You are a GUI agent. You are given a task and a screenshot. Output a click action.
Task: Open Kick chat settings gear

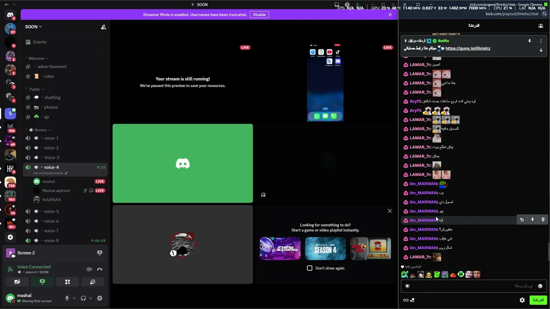pos(522,300)
